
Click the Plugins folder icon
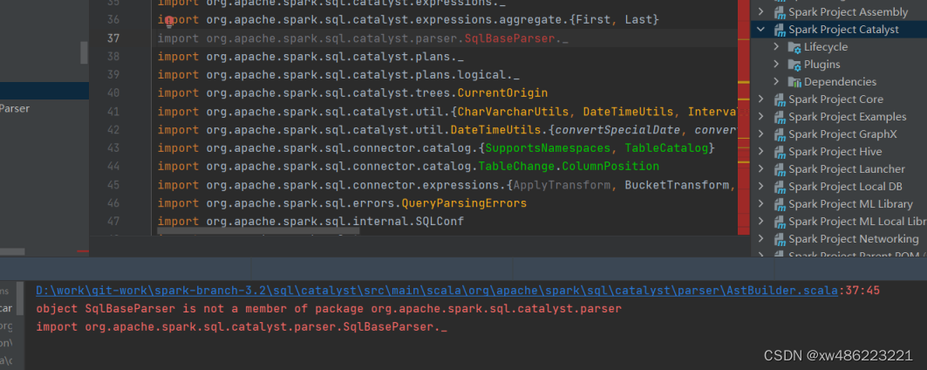pos(794,65)
